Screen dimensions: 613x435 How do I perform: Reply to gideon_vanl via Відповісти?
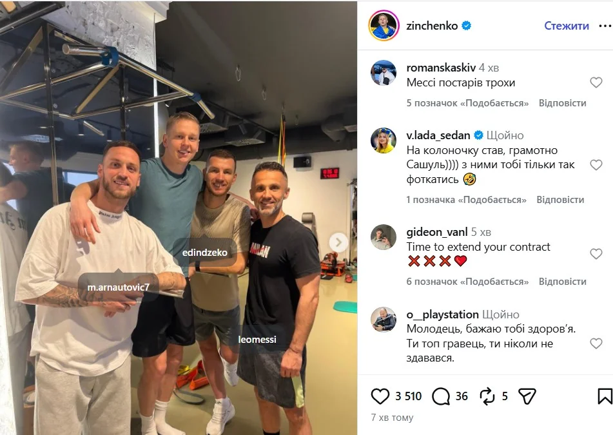click(562, 282)
